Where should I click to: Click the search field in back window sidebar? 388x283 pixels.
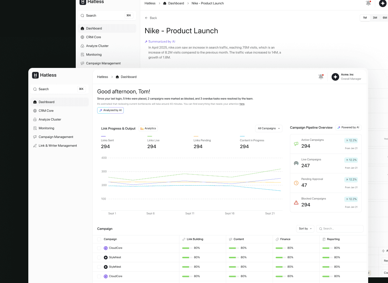[107, 16]
